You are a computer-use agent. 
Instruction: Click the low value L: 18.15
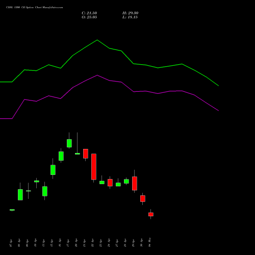(x=130, y=17)
